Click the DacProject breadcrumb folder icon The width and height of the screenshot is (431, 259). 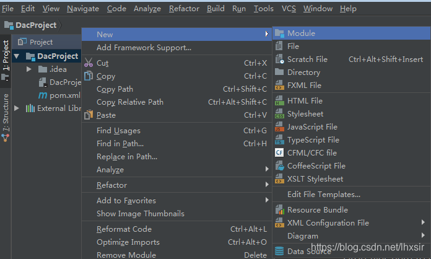9,25
